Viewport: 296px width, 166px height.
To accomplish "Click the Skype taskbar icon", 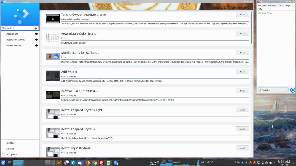I will pyautogui.click(x=73, y=163).
